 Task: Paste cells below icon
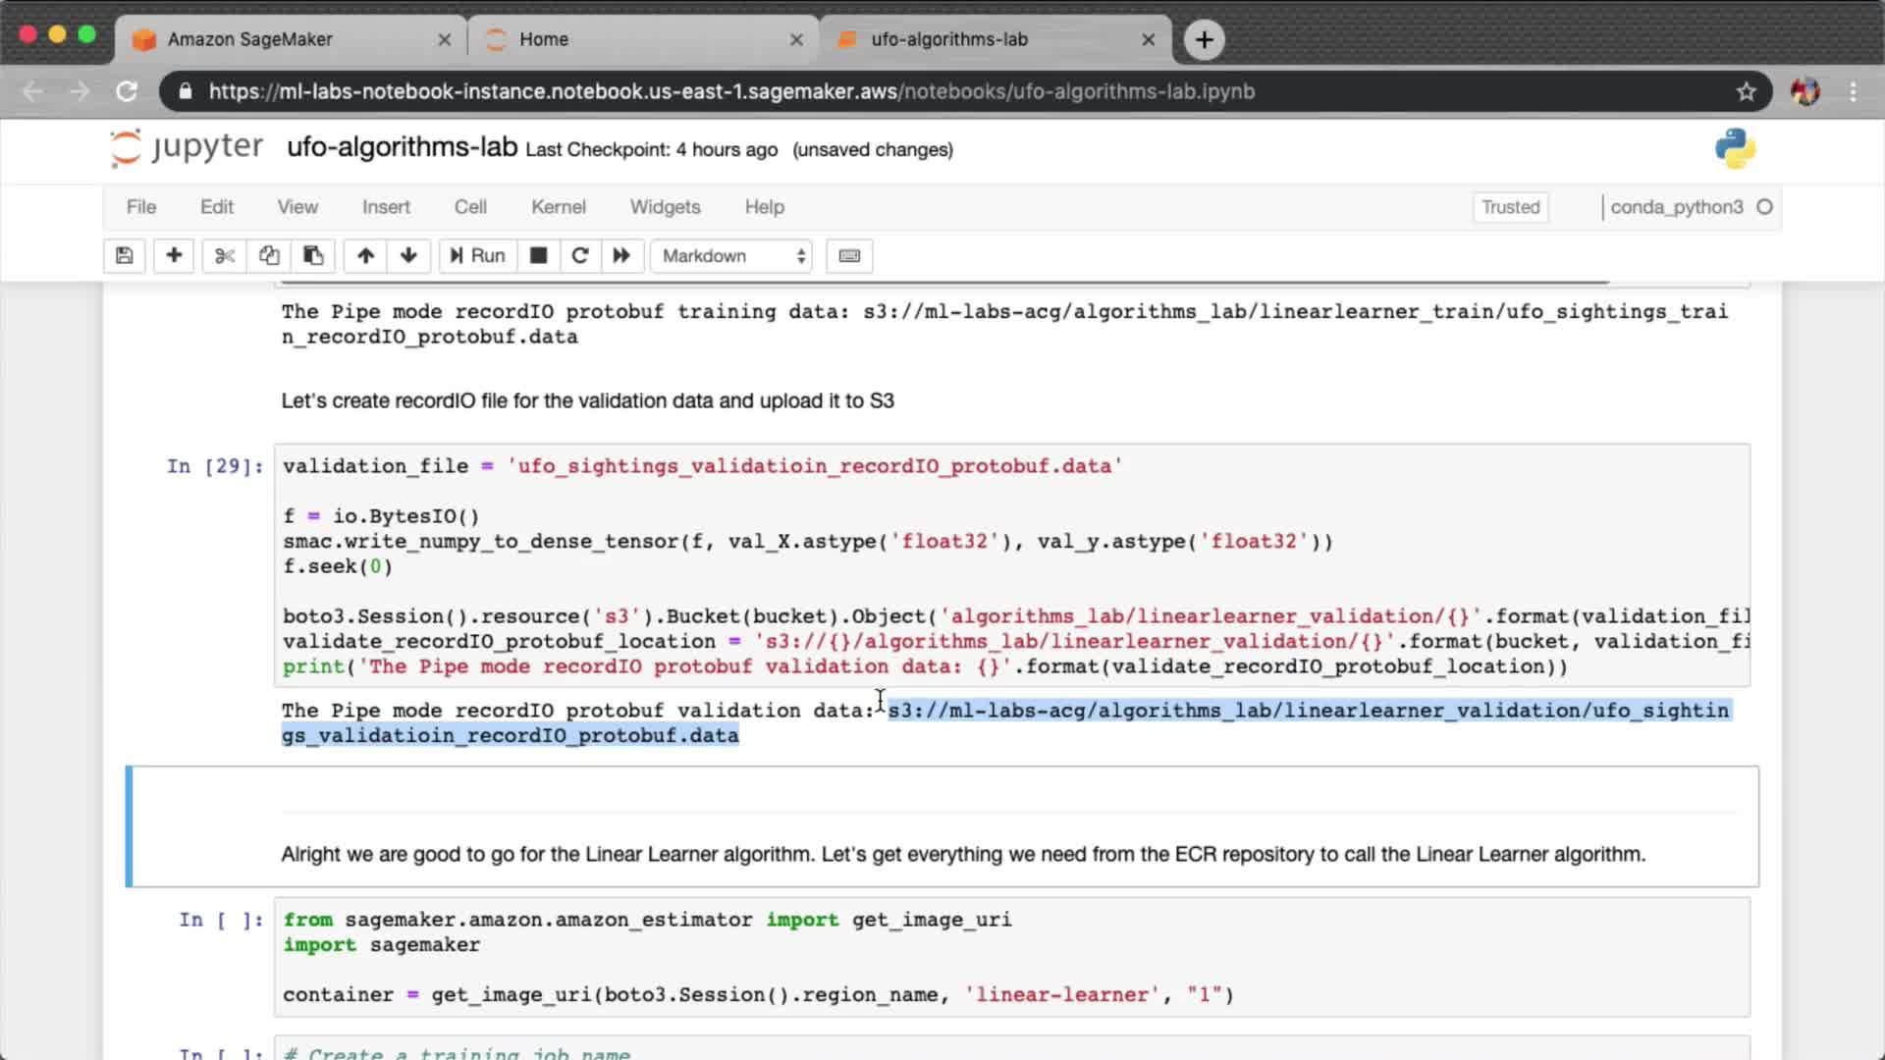[x=313, y=255]
